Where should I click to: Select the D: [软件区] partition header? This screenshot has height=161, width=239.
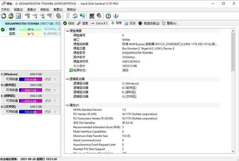pyautogui.click(x=30, y=85)
